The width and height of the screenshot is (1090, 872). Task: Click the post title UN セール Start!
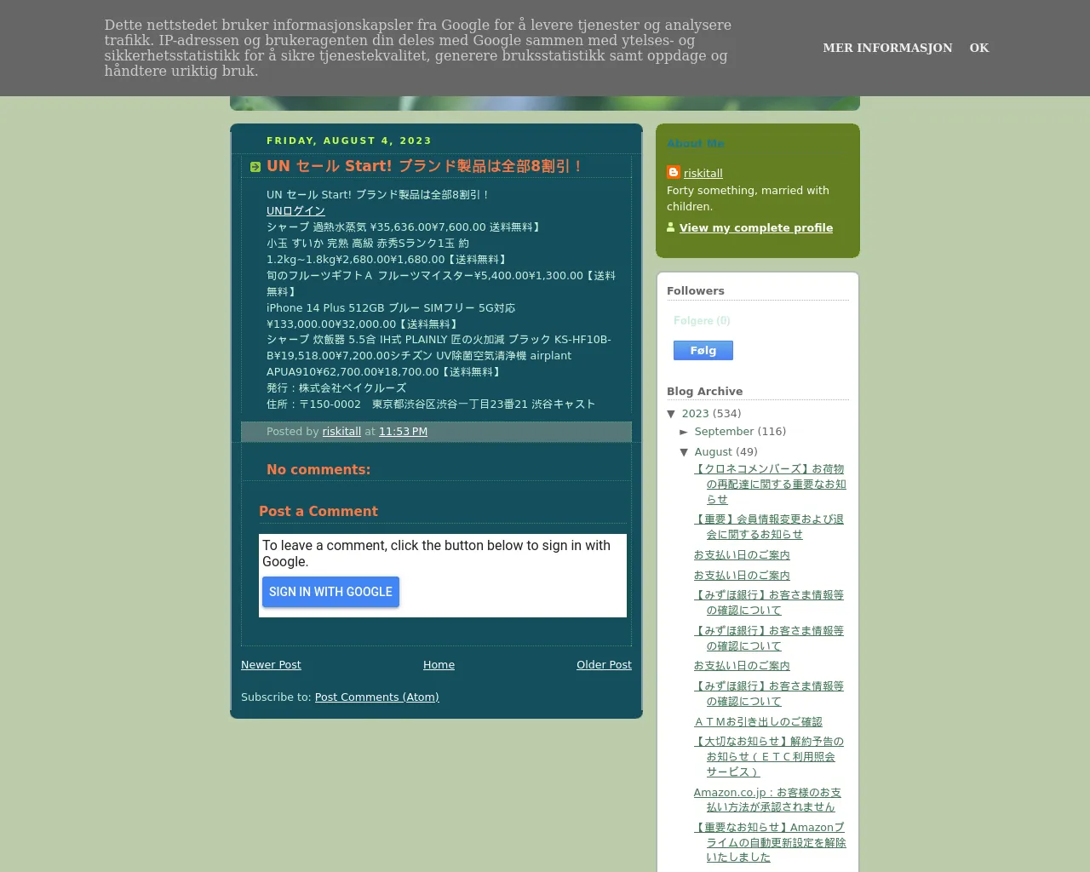click(423, 167)
